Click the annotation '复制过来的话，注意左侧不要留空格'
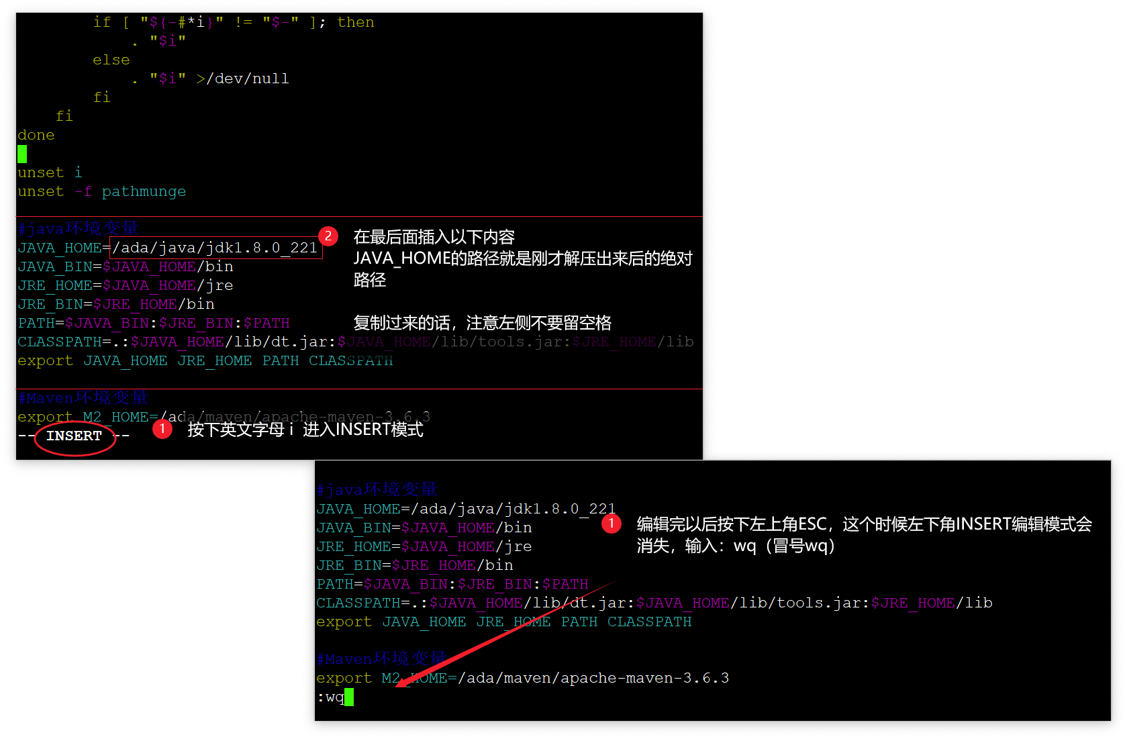Screen dimensions: 1127x739 coord(482,323)
